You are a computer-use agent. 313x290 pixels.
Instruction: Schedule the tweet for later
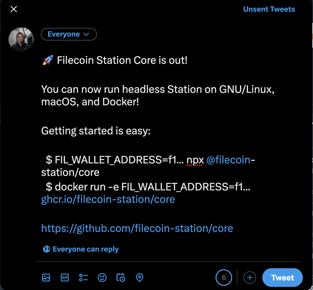tap(121, 278)
